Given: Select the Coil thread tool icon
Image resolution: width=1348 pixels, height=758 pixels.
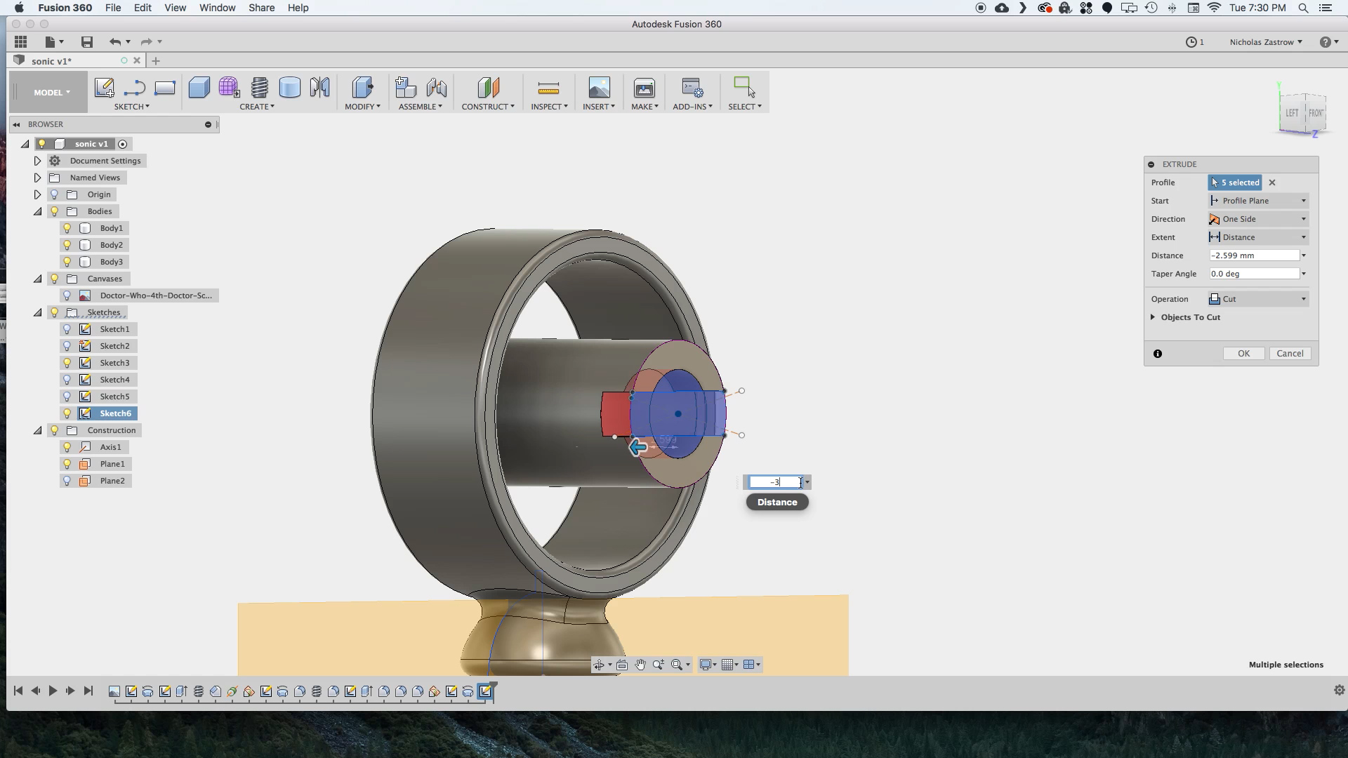Looking at the screenshot, I should 260,88.
